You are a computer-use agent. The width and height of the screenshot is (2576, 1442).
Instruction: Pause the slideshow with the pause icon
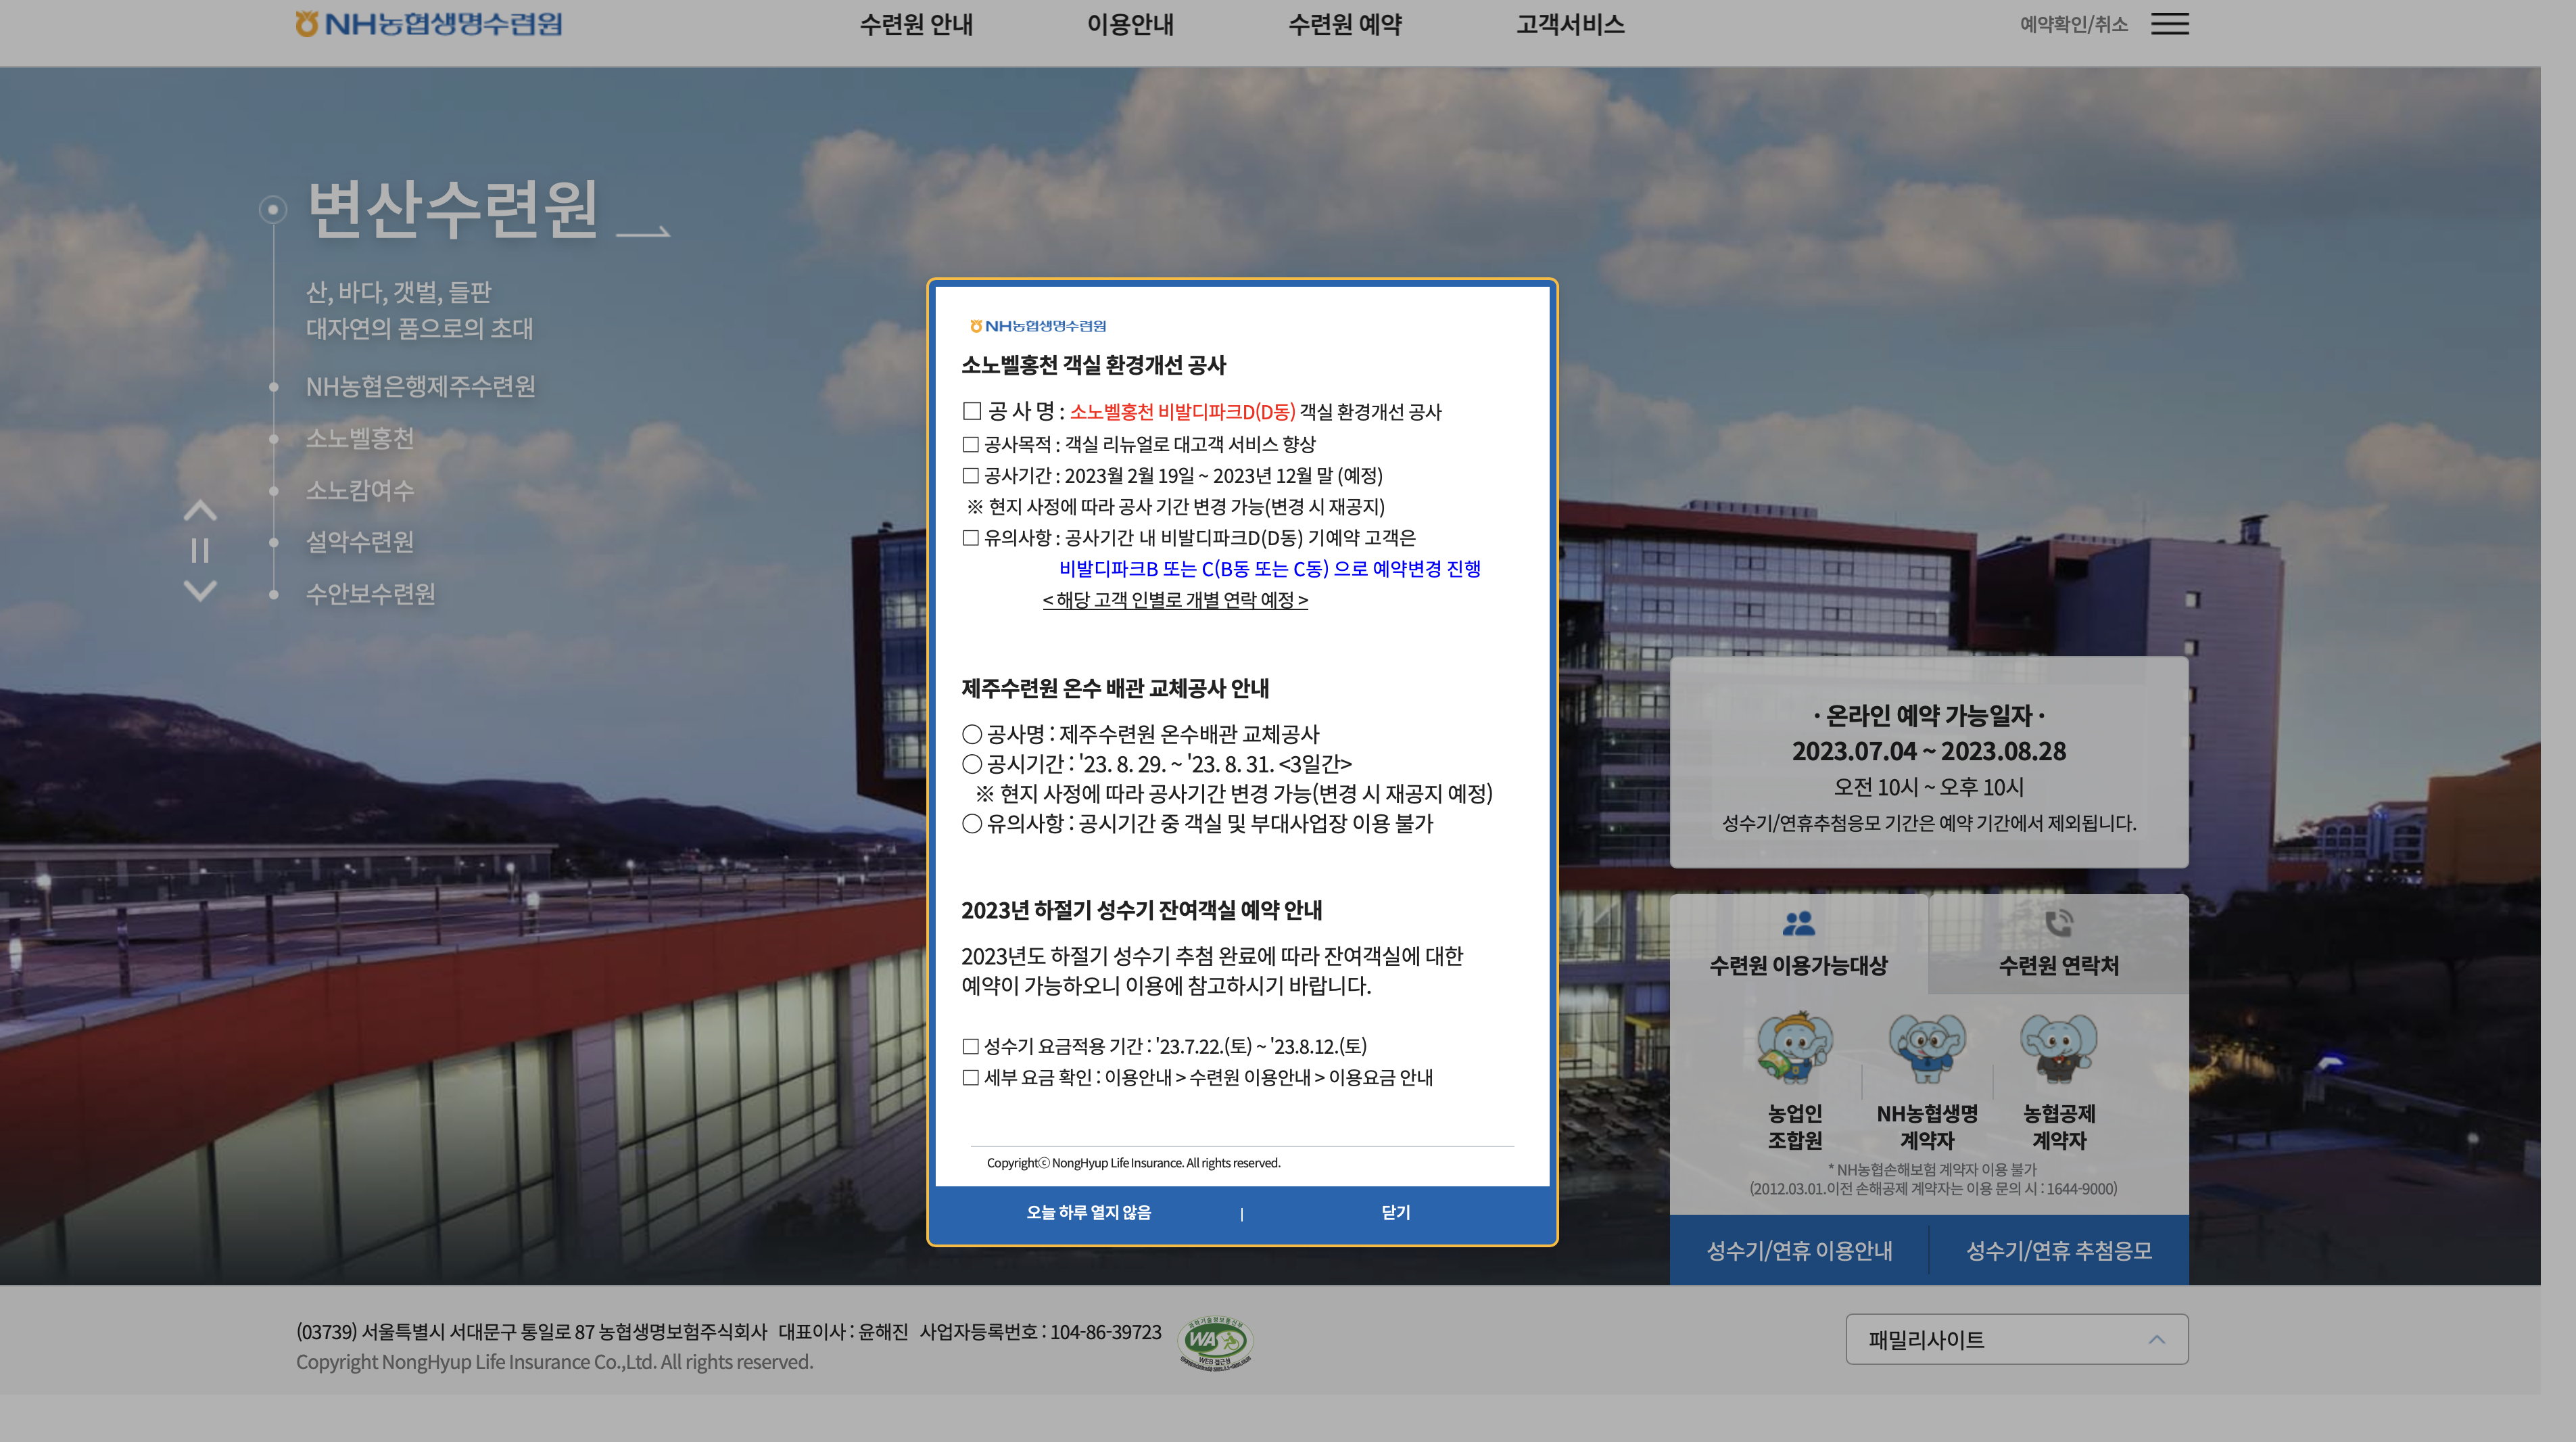[200, 551]
